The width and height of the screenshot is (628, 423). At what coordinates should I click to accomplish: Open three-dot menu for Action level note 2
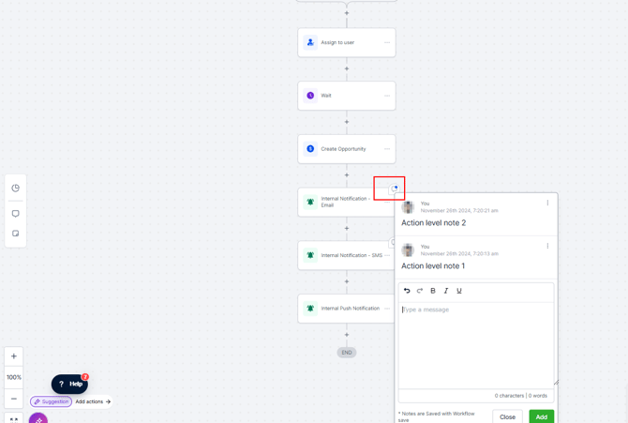(x=547, y=203)
